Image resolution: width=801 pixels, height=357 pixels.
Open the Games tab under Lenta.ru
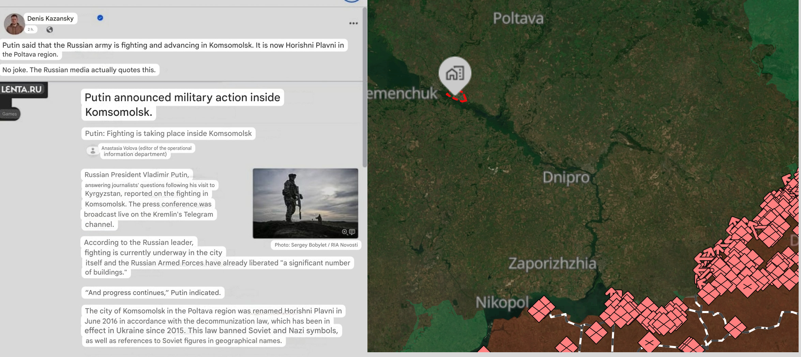pos(10,114)
